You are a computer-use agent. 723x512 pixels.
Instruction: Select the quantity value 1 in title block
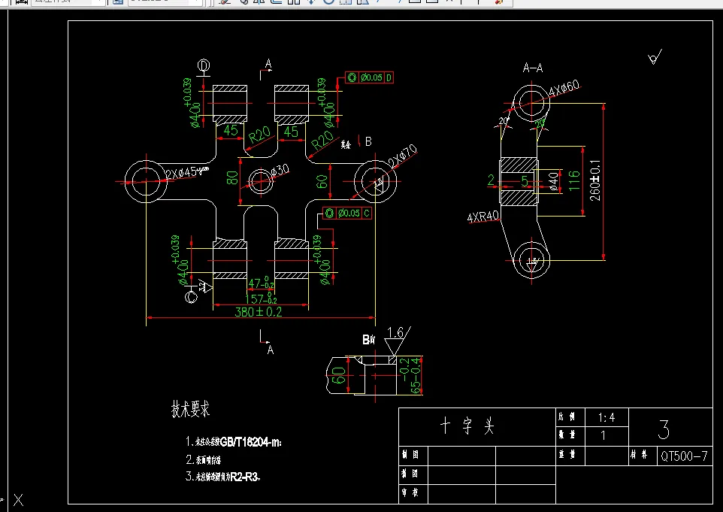[x=603, y=435]
